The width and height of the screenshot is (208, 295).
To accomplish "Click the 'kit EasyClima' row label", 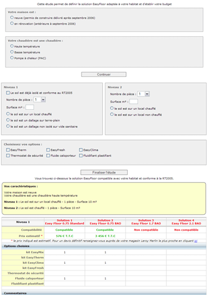I will point(33,263).
